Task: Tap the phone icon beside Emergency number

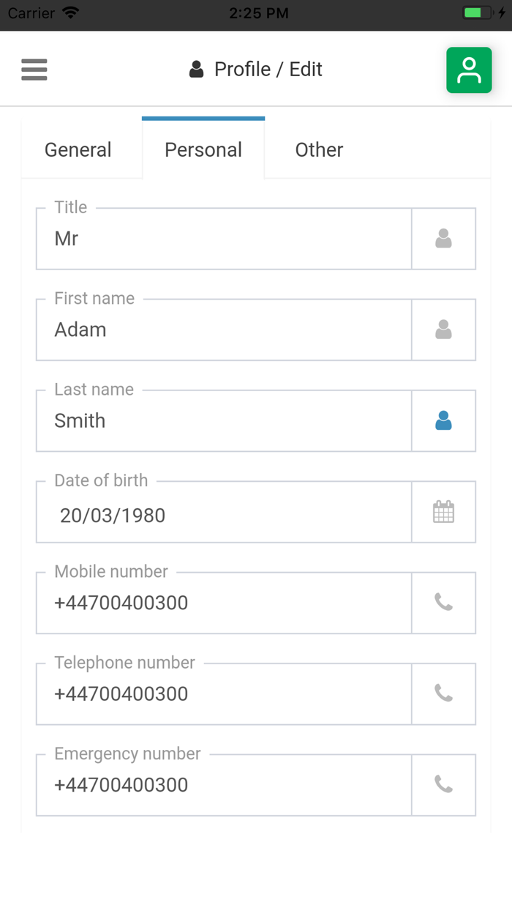Action: [443, 784]
